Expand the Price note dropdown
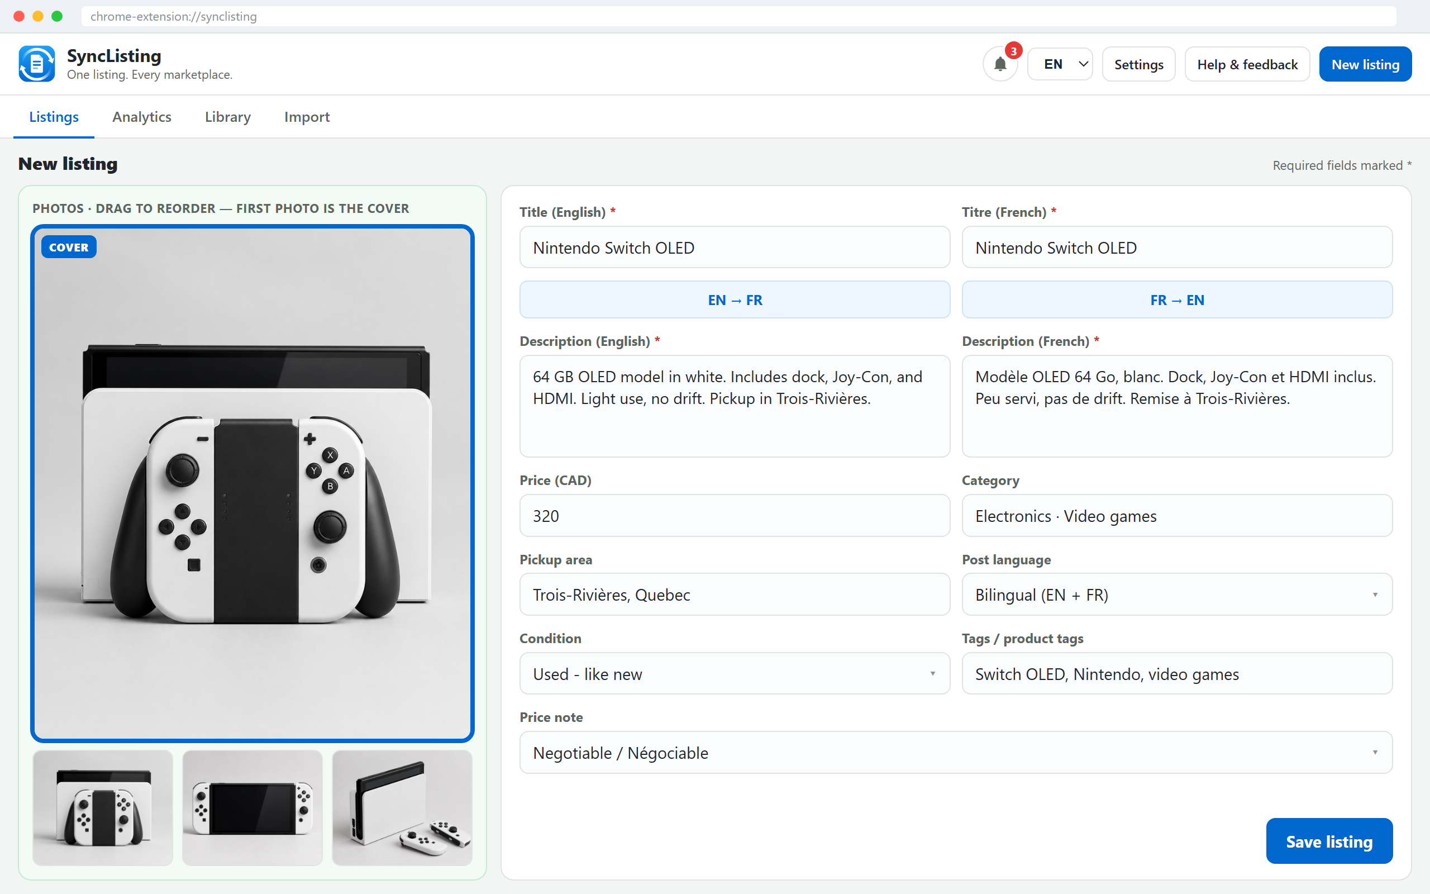The image size is (1430, 894). pos(956,752)
